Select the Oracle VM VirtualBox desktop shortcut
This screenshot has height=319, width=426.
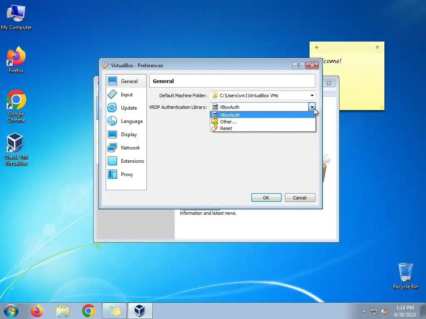click(x=16, y=150)
